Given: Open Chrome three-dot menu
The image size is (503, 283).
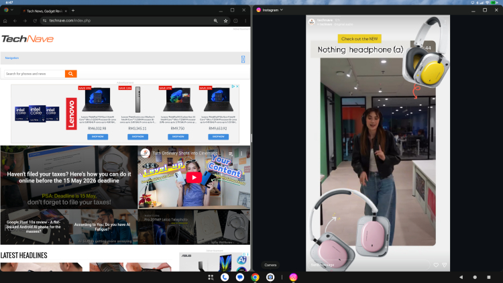Looking at the screenshot, I should (245, 21).
